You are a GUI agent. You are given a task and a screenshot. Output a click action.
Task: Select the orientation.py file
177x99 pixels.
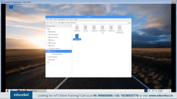(x=103, y=29)
